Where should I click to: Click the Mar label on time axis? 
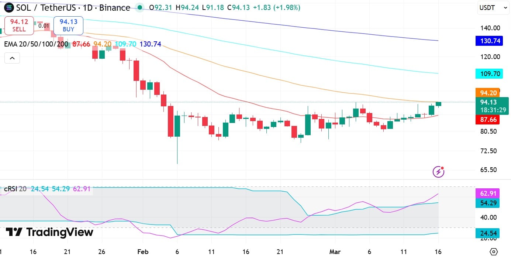pos(335,252)
